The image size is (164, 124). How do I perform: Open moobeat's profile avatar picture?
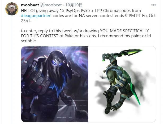pyautogui.click(x=12, y=9)
